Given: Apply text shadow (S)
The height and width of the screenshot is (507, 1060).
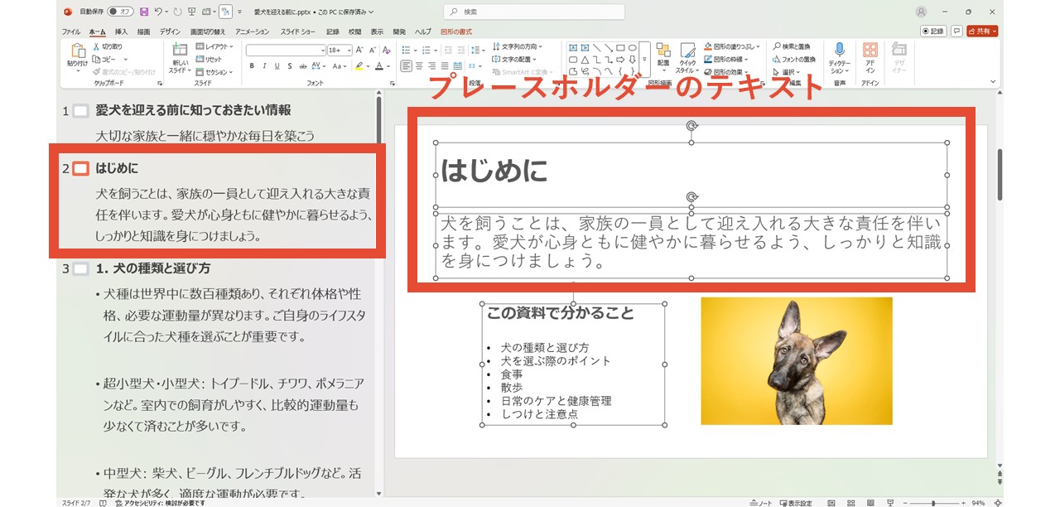Looking at the screenshot, I should (288, 65).
